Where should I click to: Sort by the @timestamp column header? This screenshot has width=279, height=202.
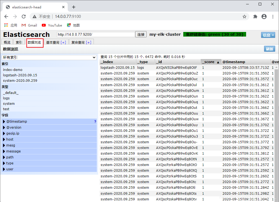click(x=246, y=62)
